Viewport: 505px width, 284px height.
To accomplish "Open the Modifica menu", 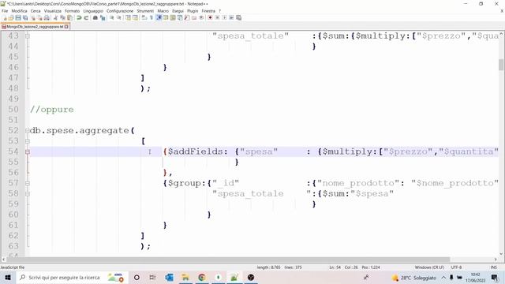I will point(19,11).
